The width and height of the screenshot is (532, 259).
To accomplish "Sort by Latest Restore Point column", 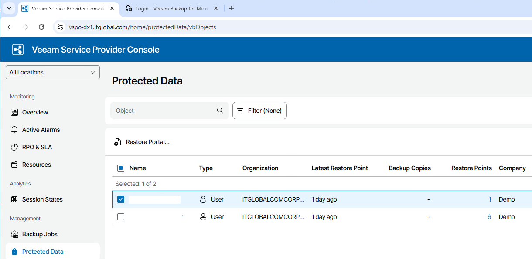I will click(x=340, y=168).
